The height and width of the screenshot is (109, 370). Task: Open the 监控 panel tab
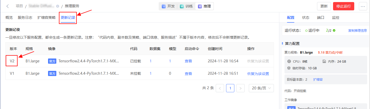[336, 18]
